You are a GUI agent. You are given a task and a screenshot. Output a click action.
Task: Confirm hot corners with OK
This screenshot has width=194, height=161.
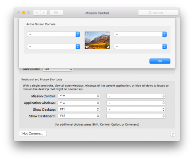point(160,61)
